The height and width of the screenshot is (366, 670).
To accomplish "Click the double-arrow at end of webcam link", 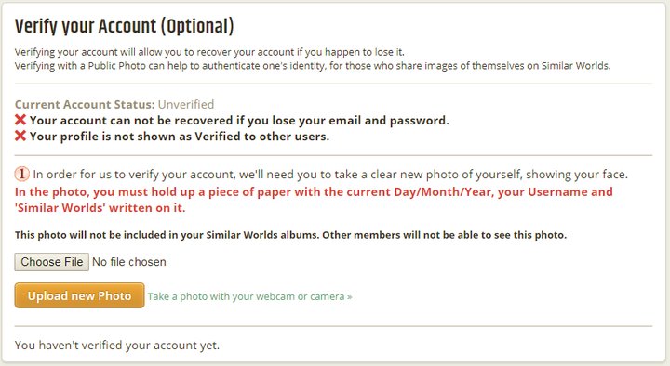I will (x=350, y=297).
